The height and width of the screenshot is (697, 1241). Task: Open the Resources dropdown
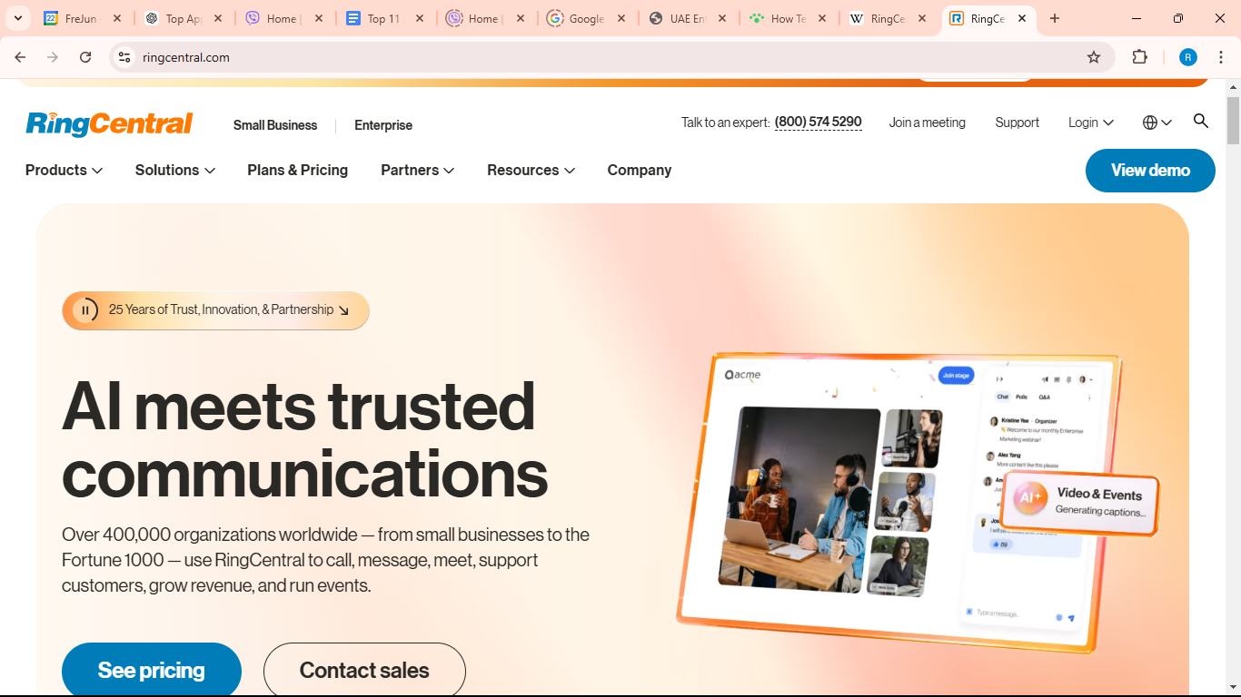pos(531,170)
